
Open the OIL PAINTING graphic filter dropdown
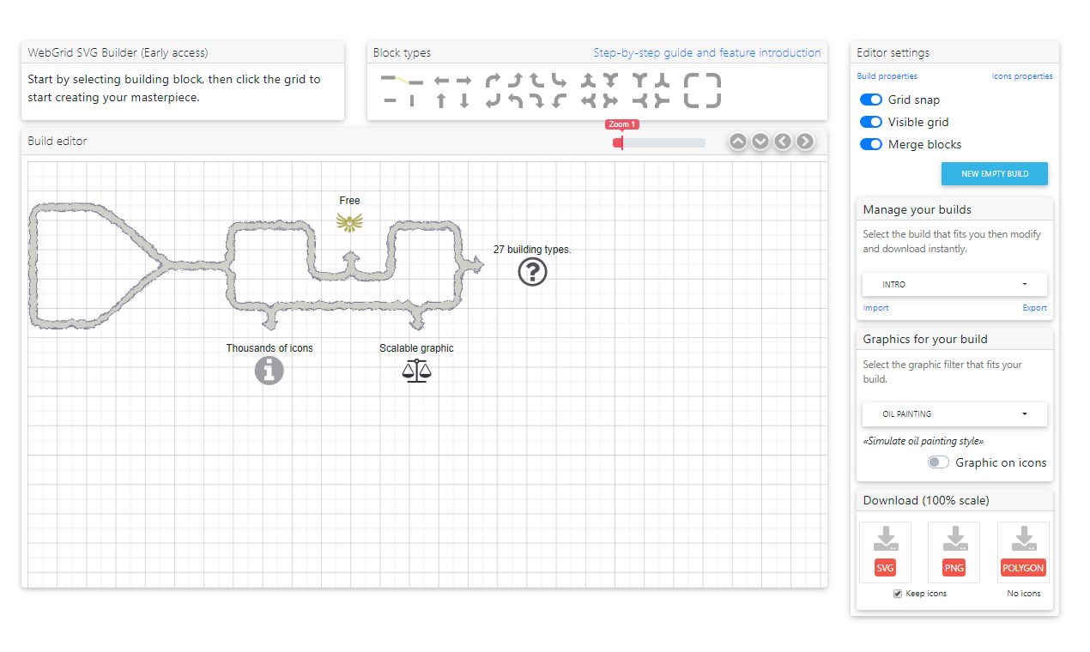(x=954, y=414)
